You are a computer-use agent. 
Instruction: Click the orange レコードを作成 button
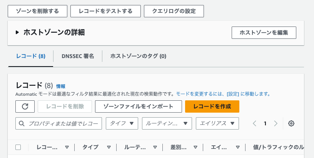click(x=212, y=106)
